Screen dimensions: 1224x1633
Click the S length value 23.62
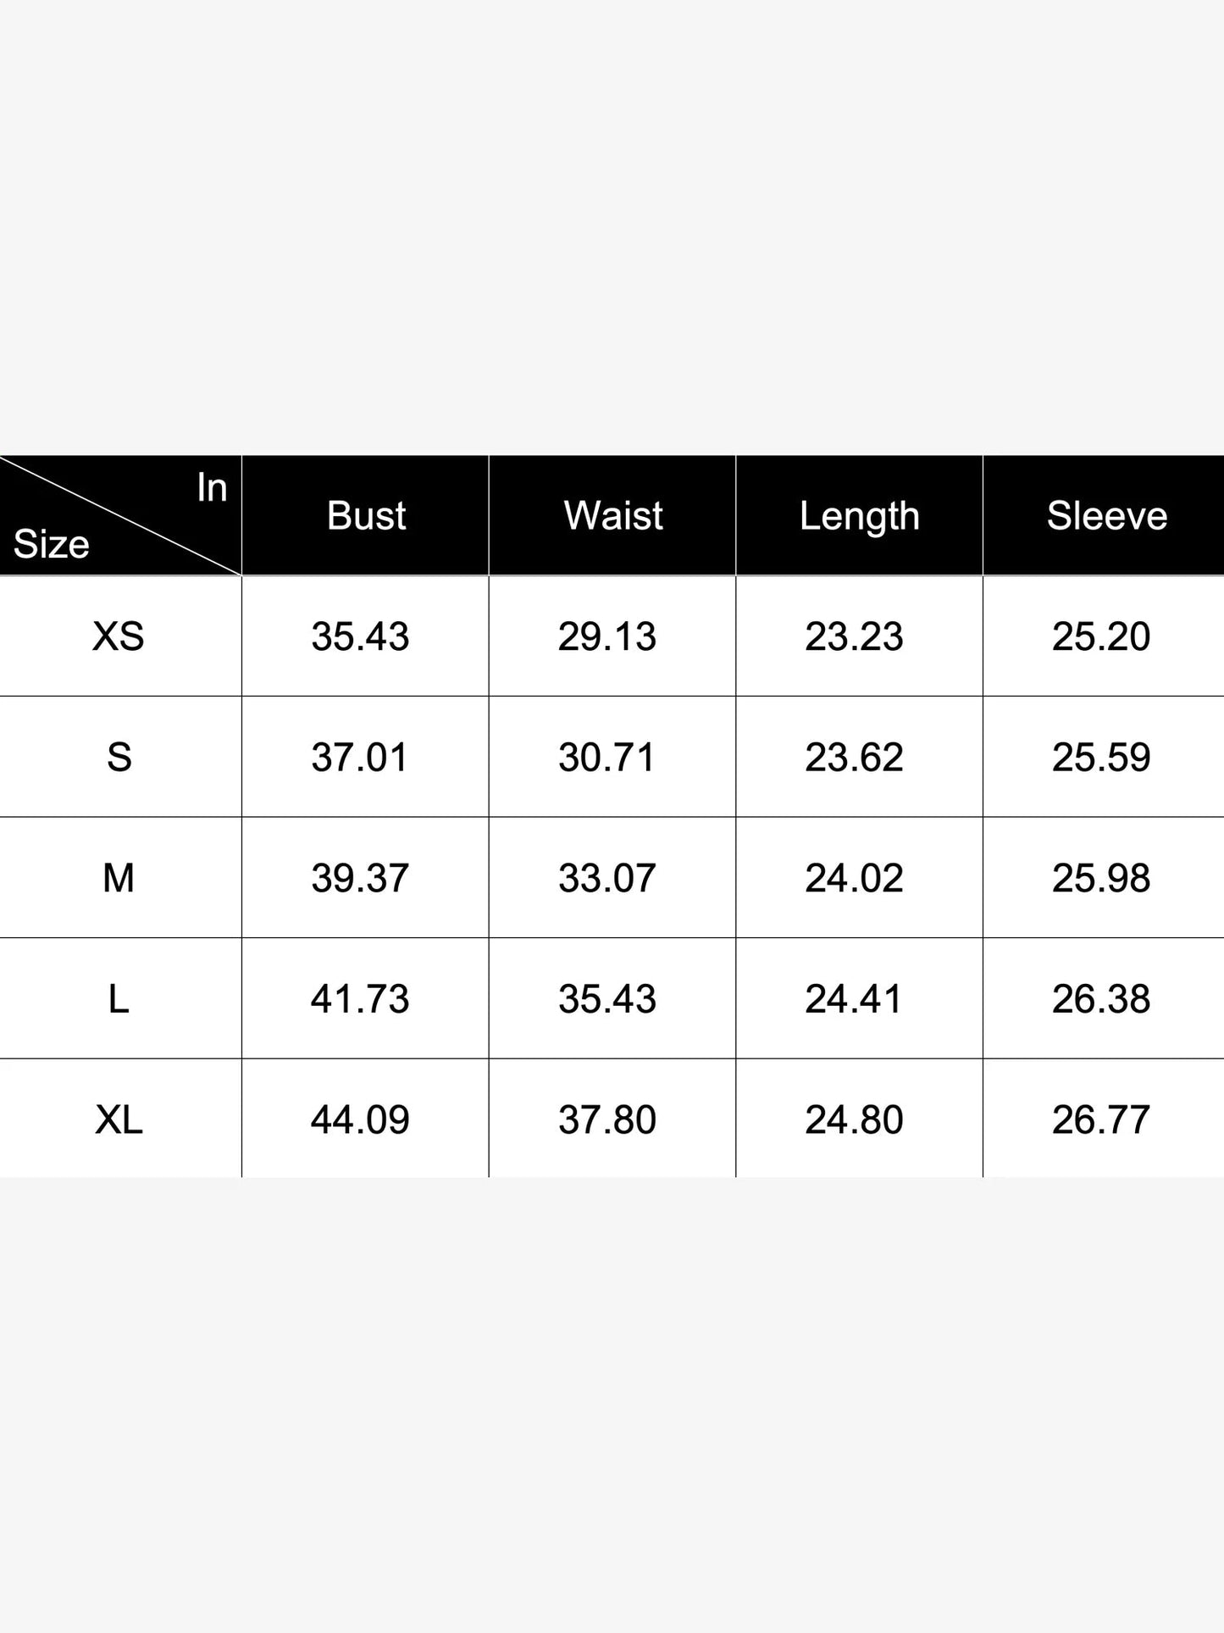pyautogui.click(x=854, y=757)
